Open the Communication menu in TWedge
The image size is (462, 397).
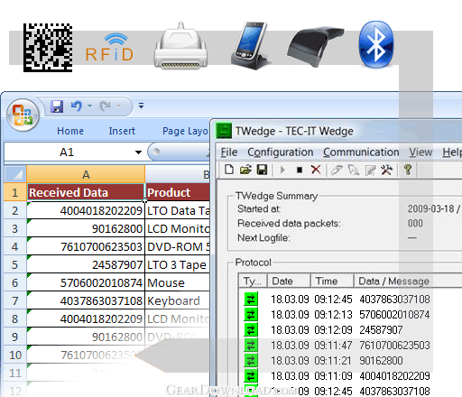click(x=361, y=152)
